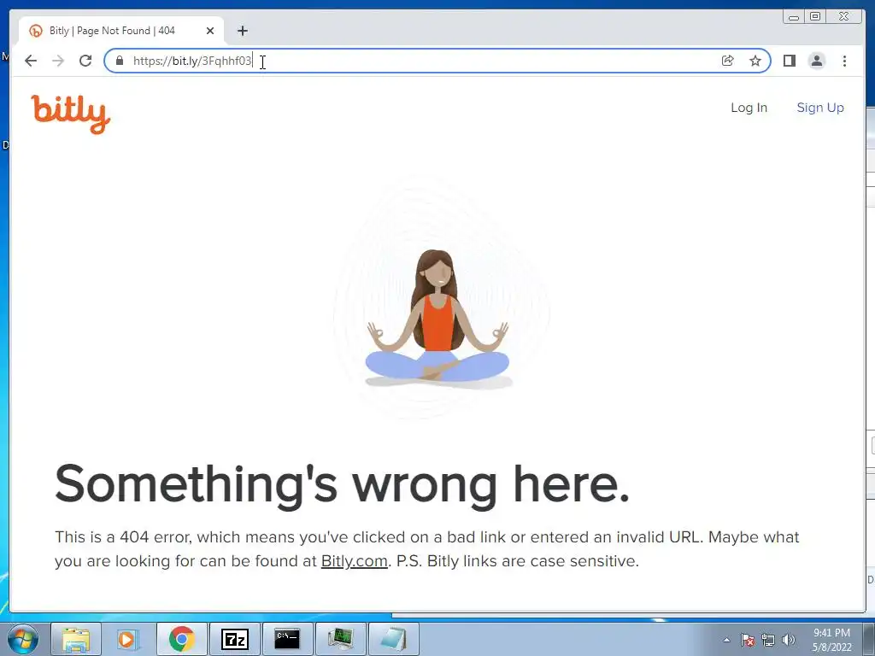Open Chrome three-dot menu
875x656 pixels.
coord(844,61)
